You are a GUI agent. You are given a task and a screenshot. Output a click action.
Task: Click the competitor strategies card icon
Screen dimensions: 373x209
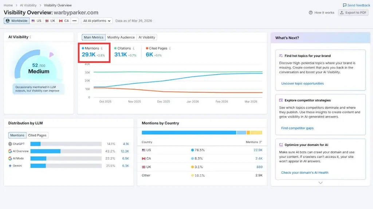[x=281, y=100]
